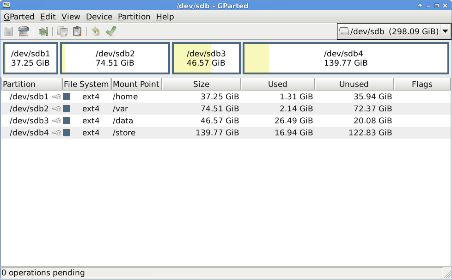Open the Partition menu
The height and width of the screenshot is (280, 452).
[x=134, y=17]
